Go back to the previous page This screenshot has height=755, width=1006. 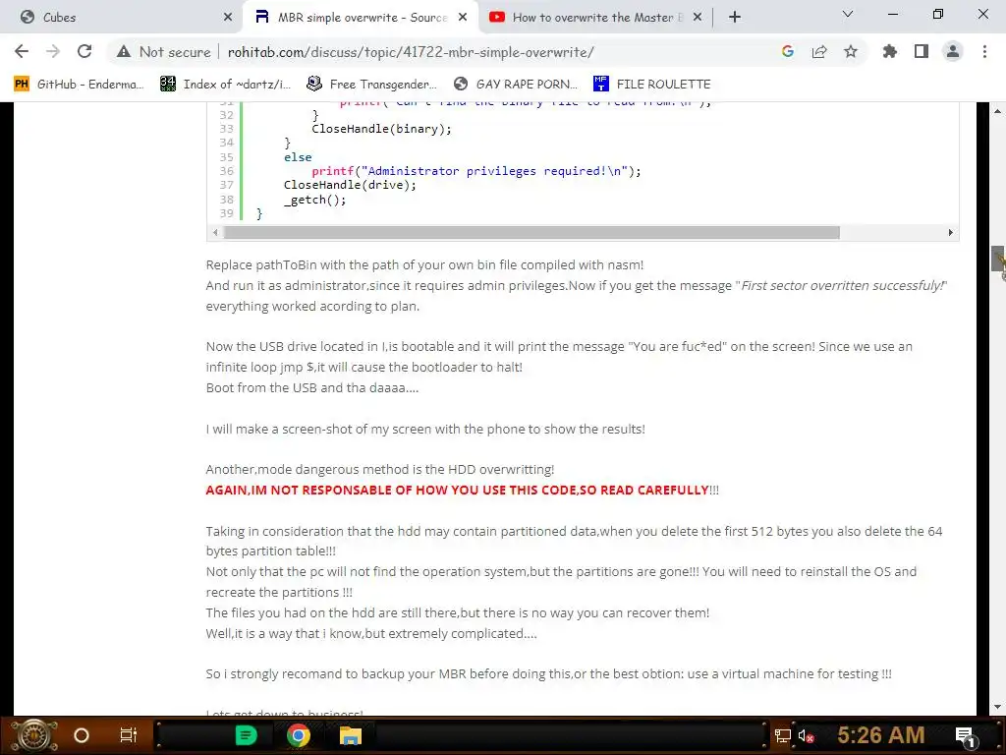pyautogui.click(x=22, y=51)
